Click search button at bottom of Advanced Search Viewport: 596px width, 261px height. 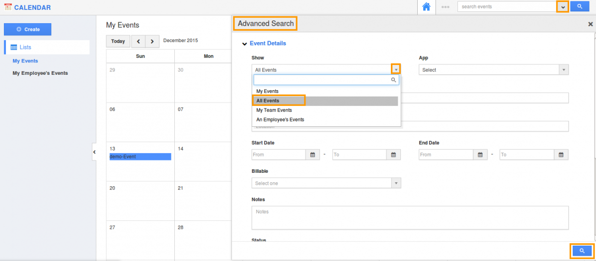pyautogui.click(x=582, y=251)
